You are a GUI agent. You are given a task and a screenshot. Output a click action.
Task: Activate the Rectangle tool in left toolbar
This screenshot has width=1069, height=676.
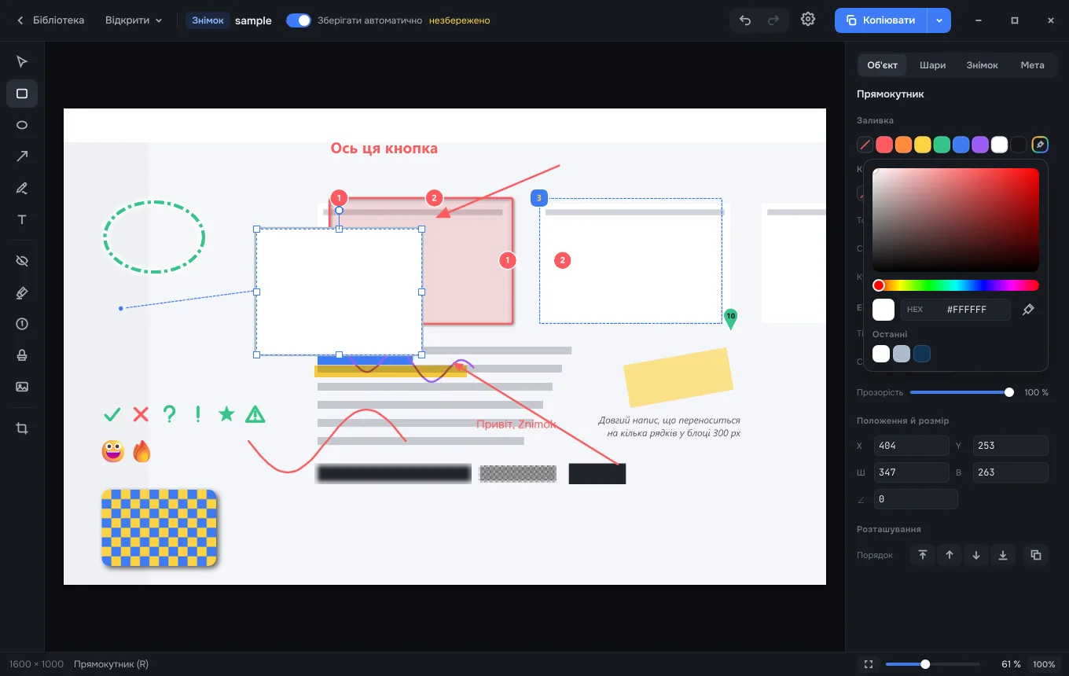click(x=22, y=94)
